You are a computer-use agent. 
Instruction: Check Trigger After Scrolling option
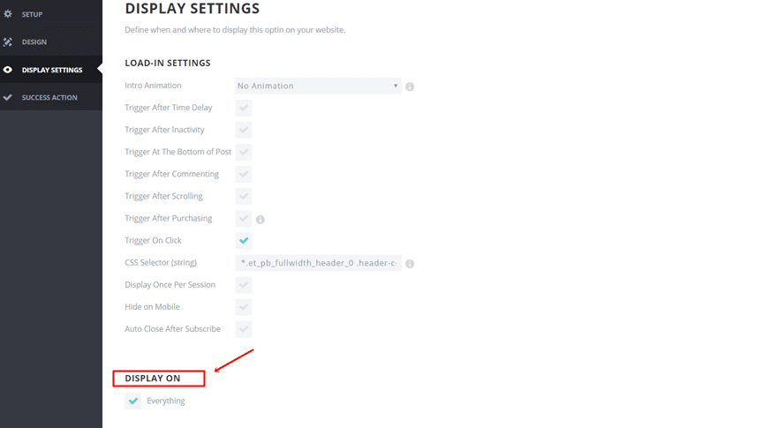(244, 196)
